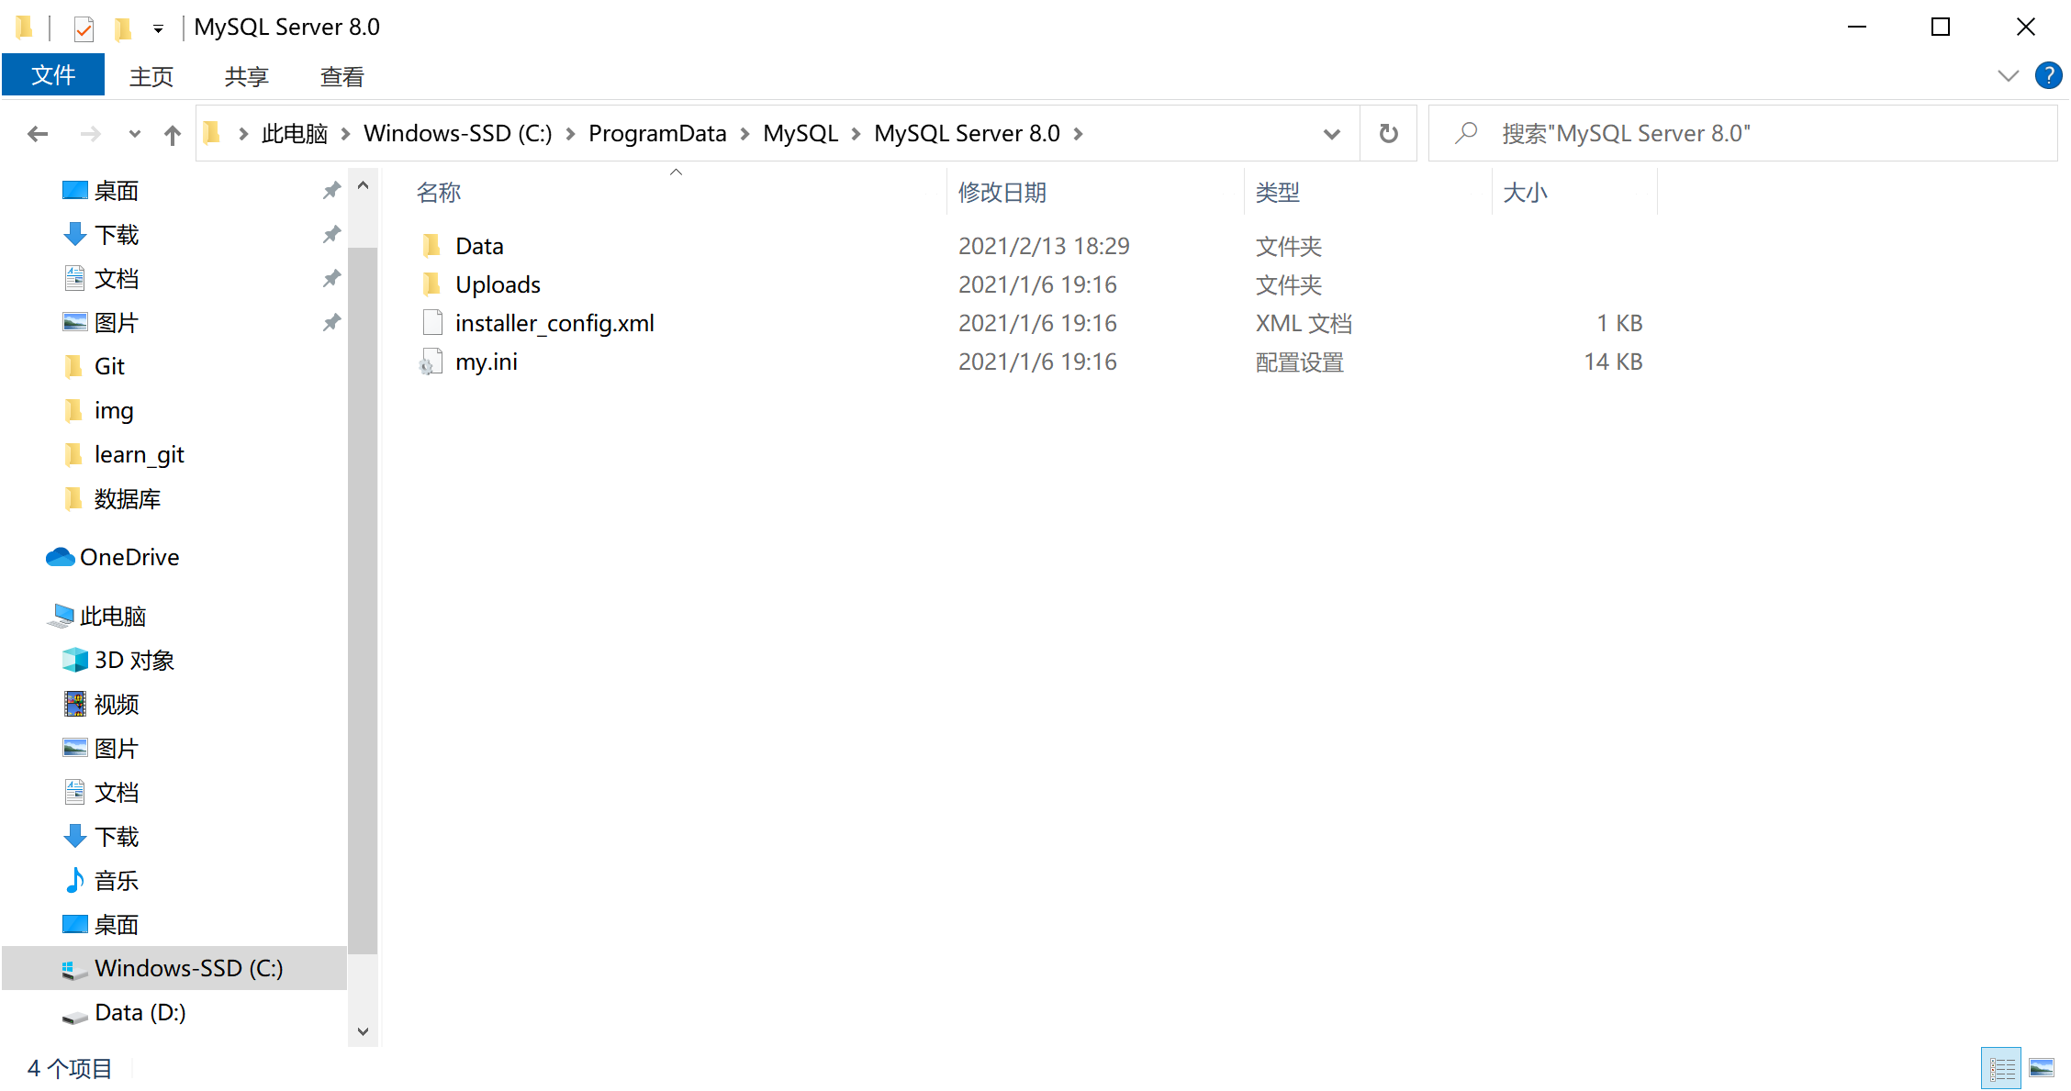The image size is (2071, 1091).
Task: Switch to the 查看 ribbon tab
Action: point(342,76)
